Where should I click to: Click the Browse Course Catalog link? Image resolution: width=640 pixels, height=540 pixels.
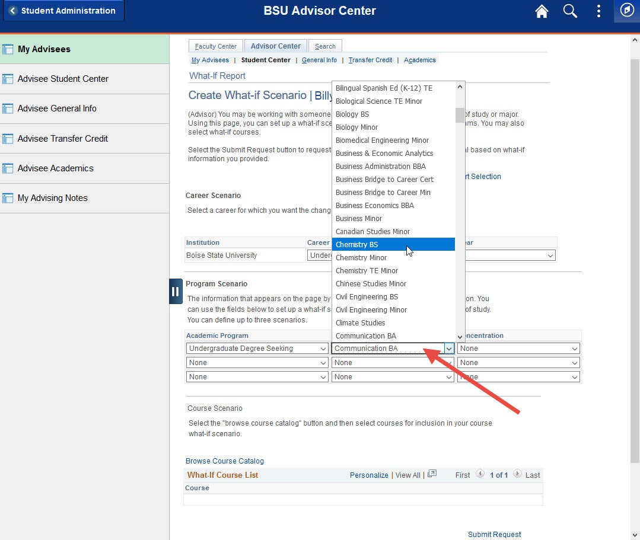pos(224,461)
